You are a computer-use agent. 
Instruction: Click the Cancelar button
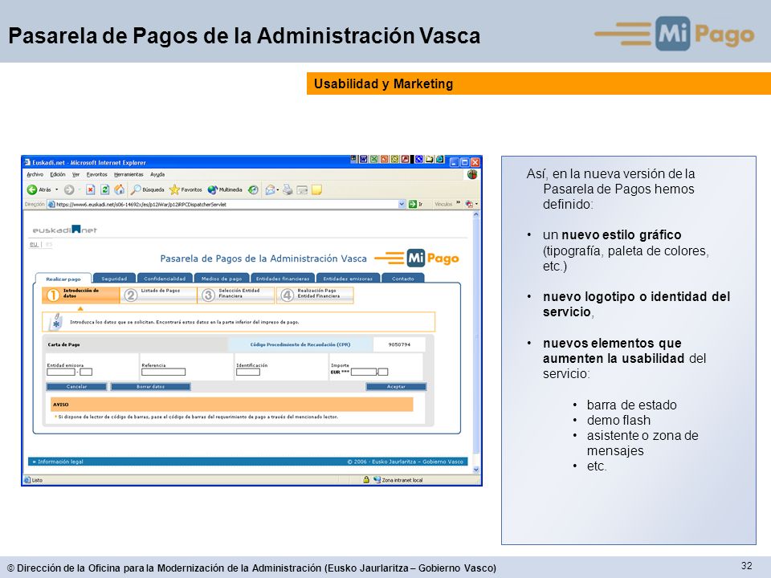coord(77,387)
